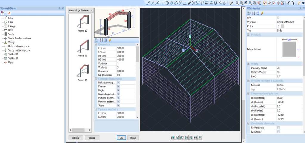
Task: Expand the Przekrój section
Action: 248,35
